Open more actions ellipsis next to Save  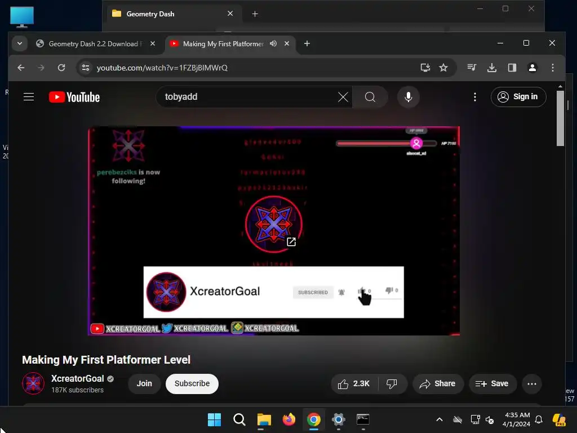(532, 383)
